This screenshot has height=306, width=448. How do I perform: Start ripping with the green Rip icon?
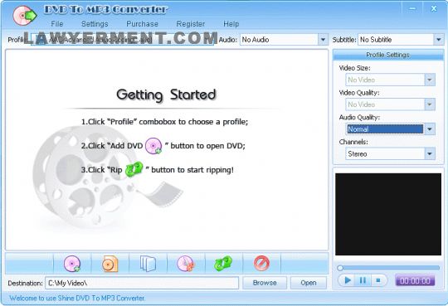[223, 264]
